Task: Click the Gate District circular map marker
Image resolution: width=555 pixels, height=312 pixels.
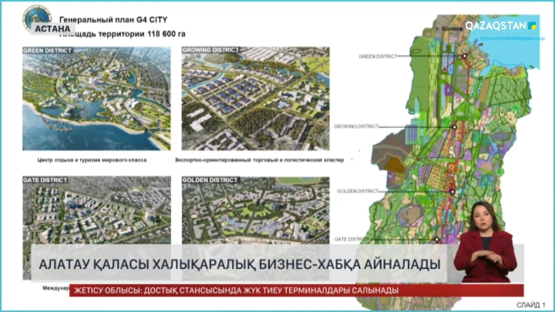Action: [x=437, y=239]
